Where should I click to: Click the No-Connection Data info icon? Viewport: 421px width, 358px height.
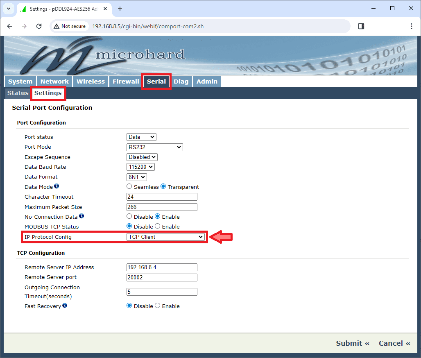(81, 216)
